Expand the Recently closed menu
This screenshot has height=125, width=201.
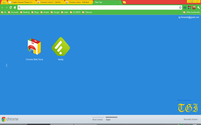pos(191,119)
